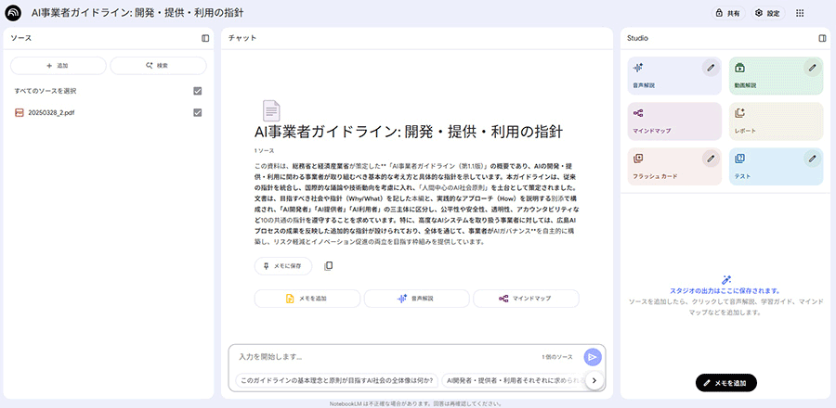
Task: Customize the test with pencil icon
Action: point(812,159)
